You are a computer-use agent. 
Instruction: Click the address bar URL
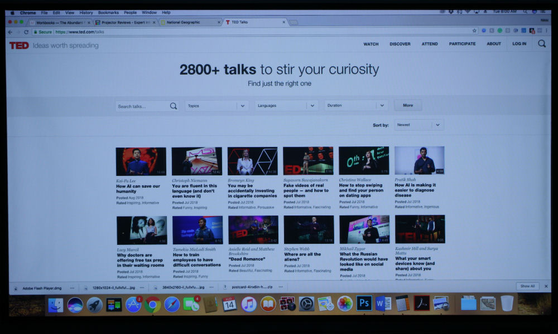80,32
